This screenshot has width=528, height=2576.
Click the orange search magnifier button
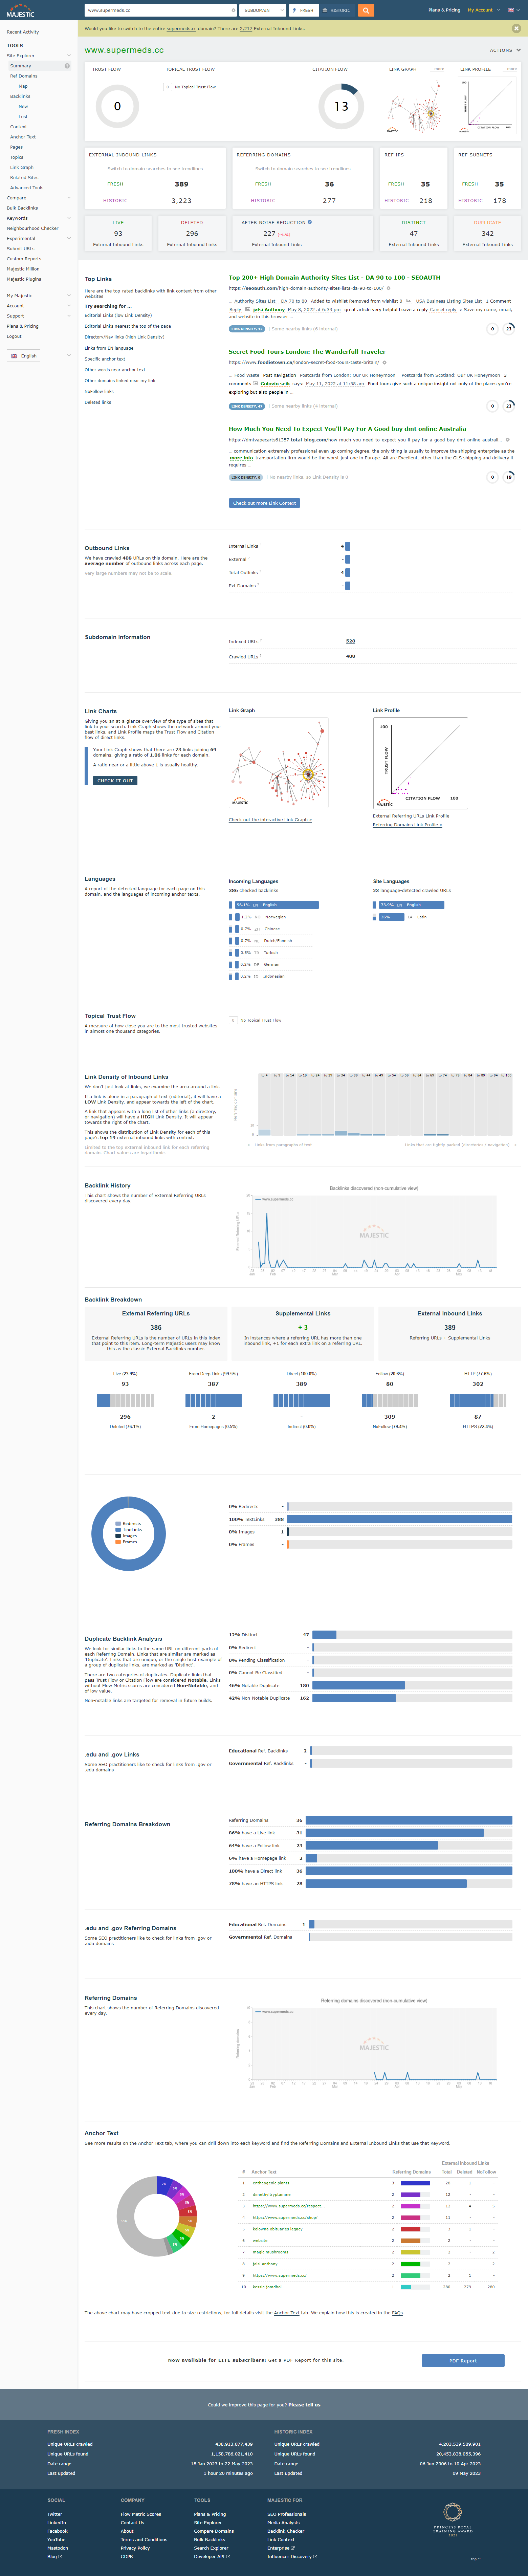[366, 10]
